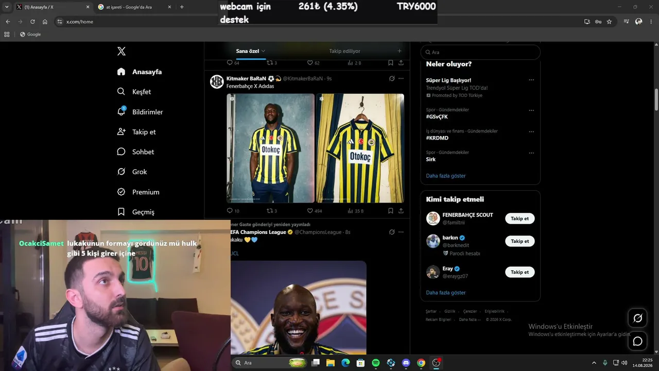Open media controls in Chrome toolbar

(x=626, y=22)
